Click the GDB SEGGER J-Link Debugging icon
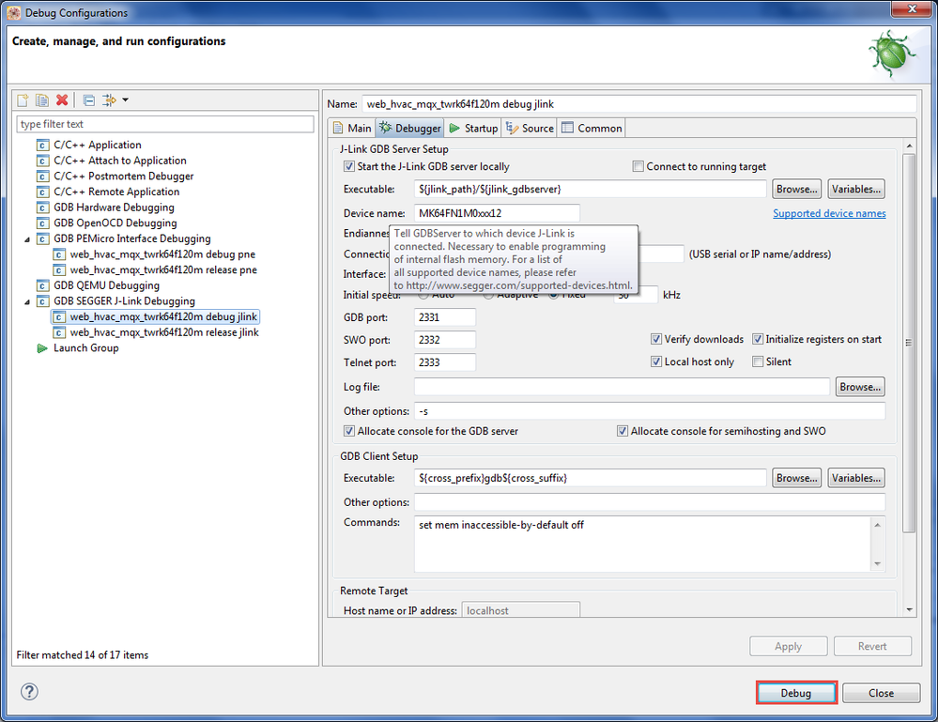This screenshot has width=938, height=722. 42,300
